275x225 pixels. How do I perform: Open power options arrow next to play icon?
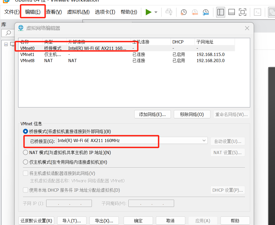pos(156,12)
